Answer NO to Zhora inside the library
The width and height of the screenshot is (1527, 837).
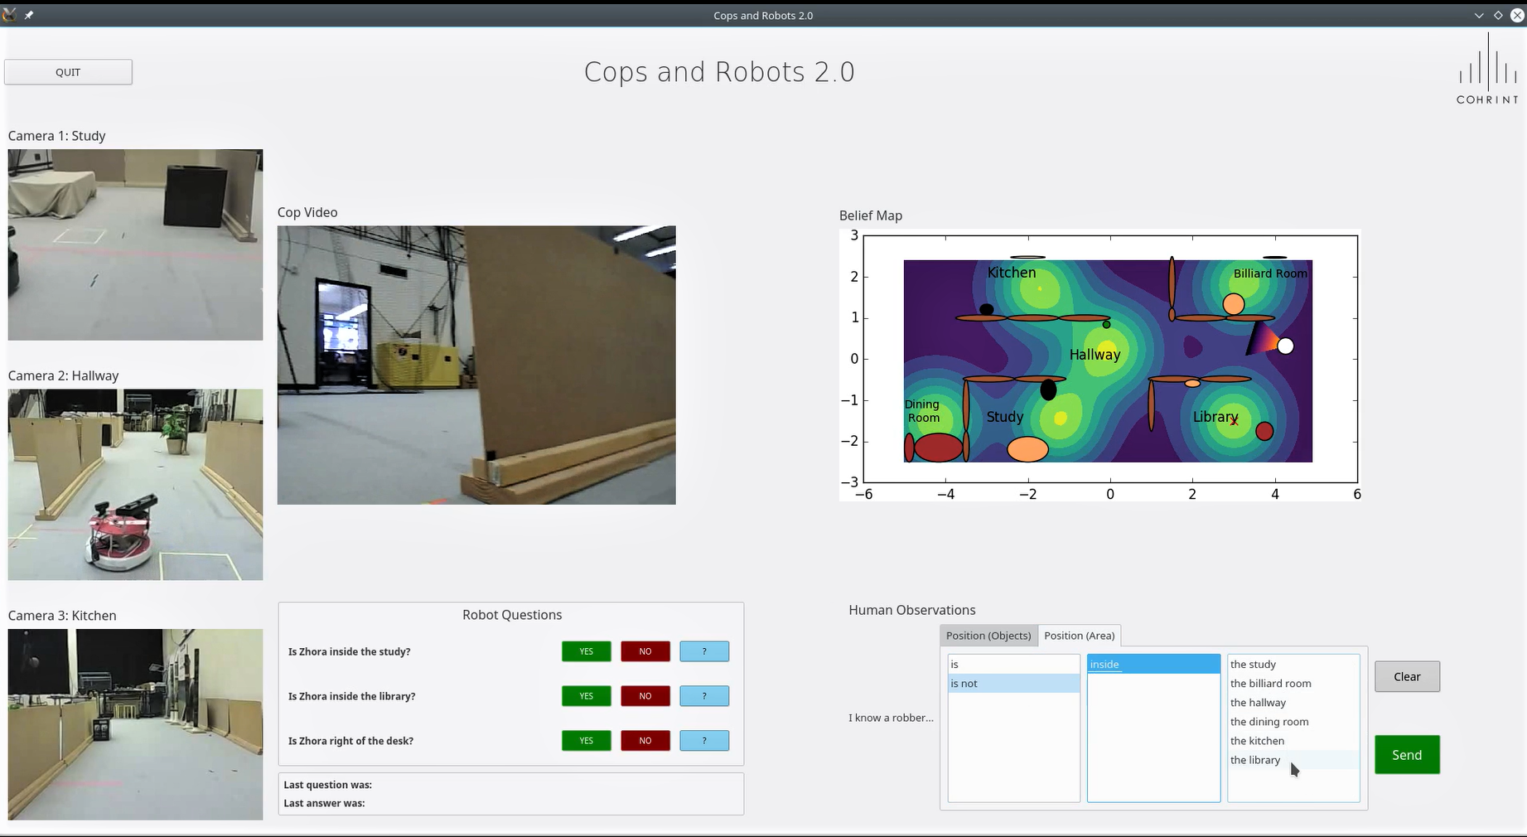tap(645, 696)
